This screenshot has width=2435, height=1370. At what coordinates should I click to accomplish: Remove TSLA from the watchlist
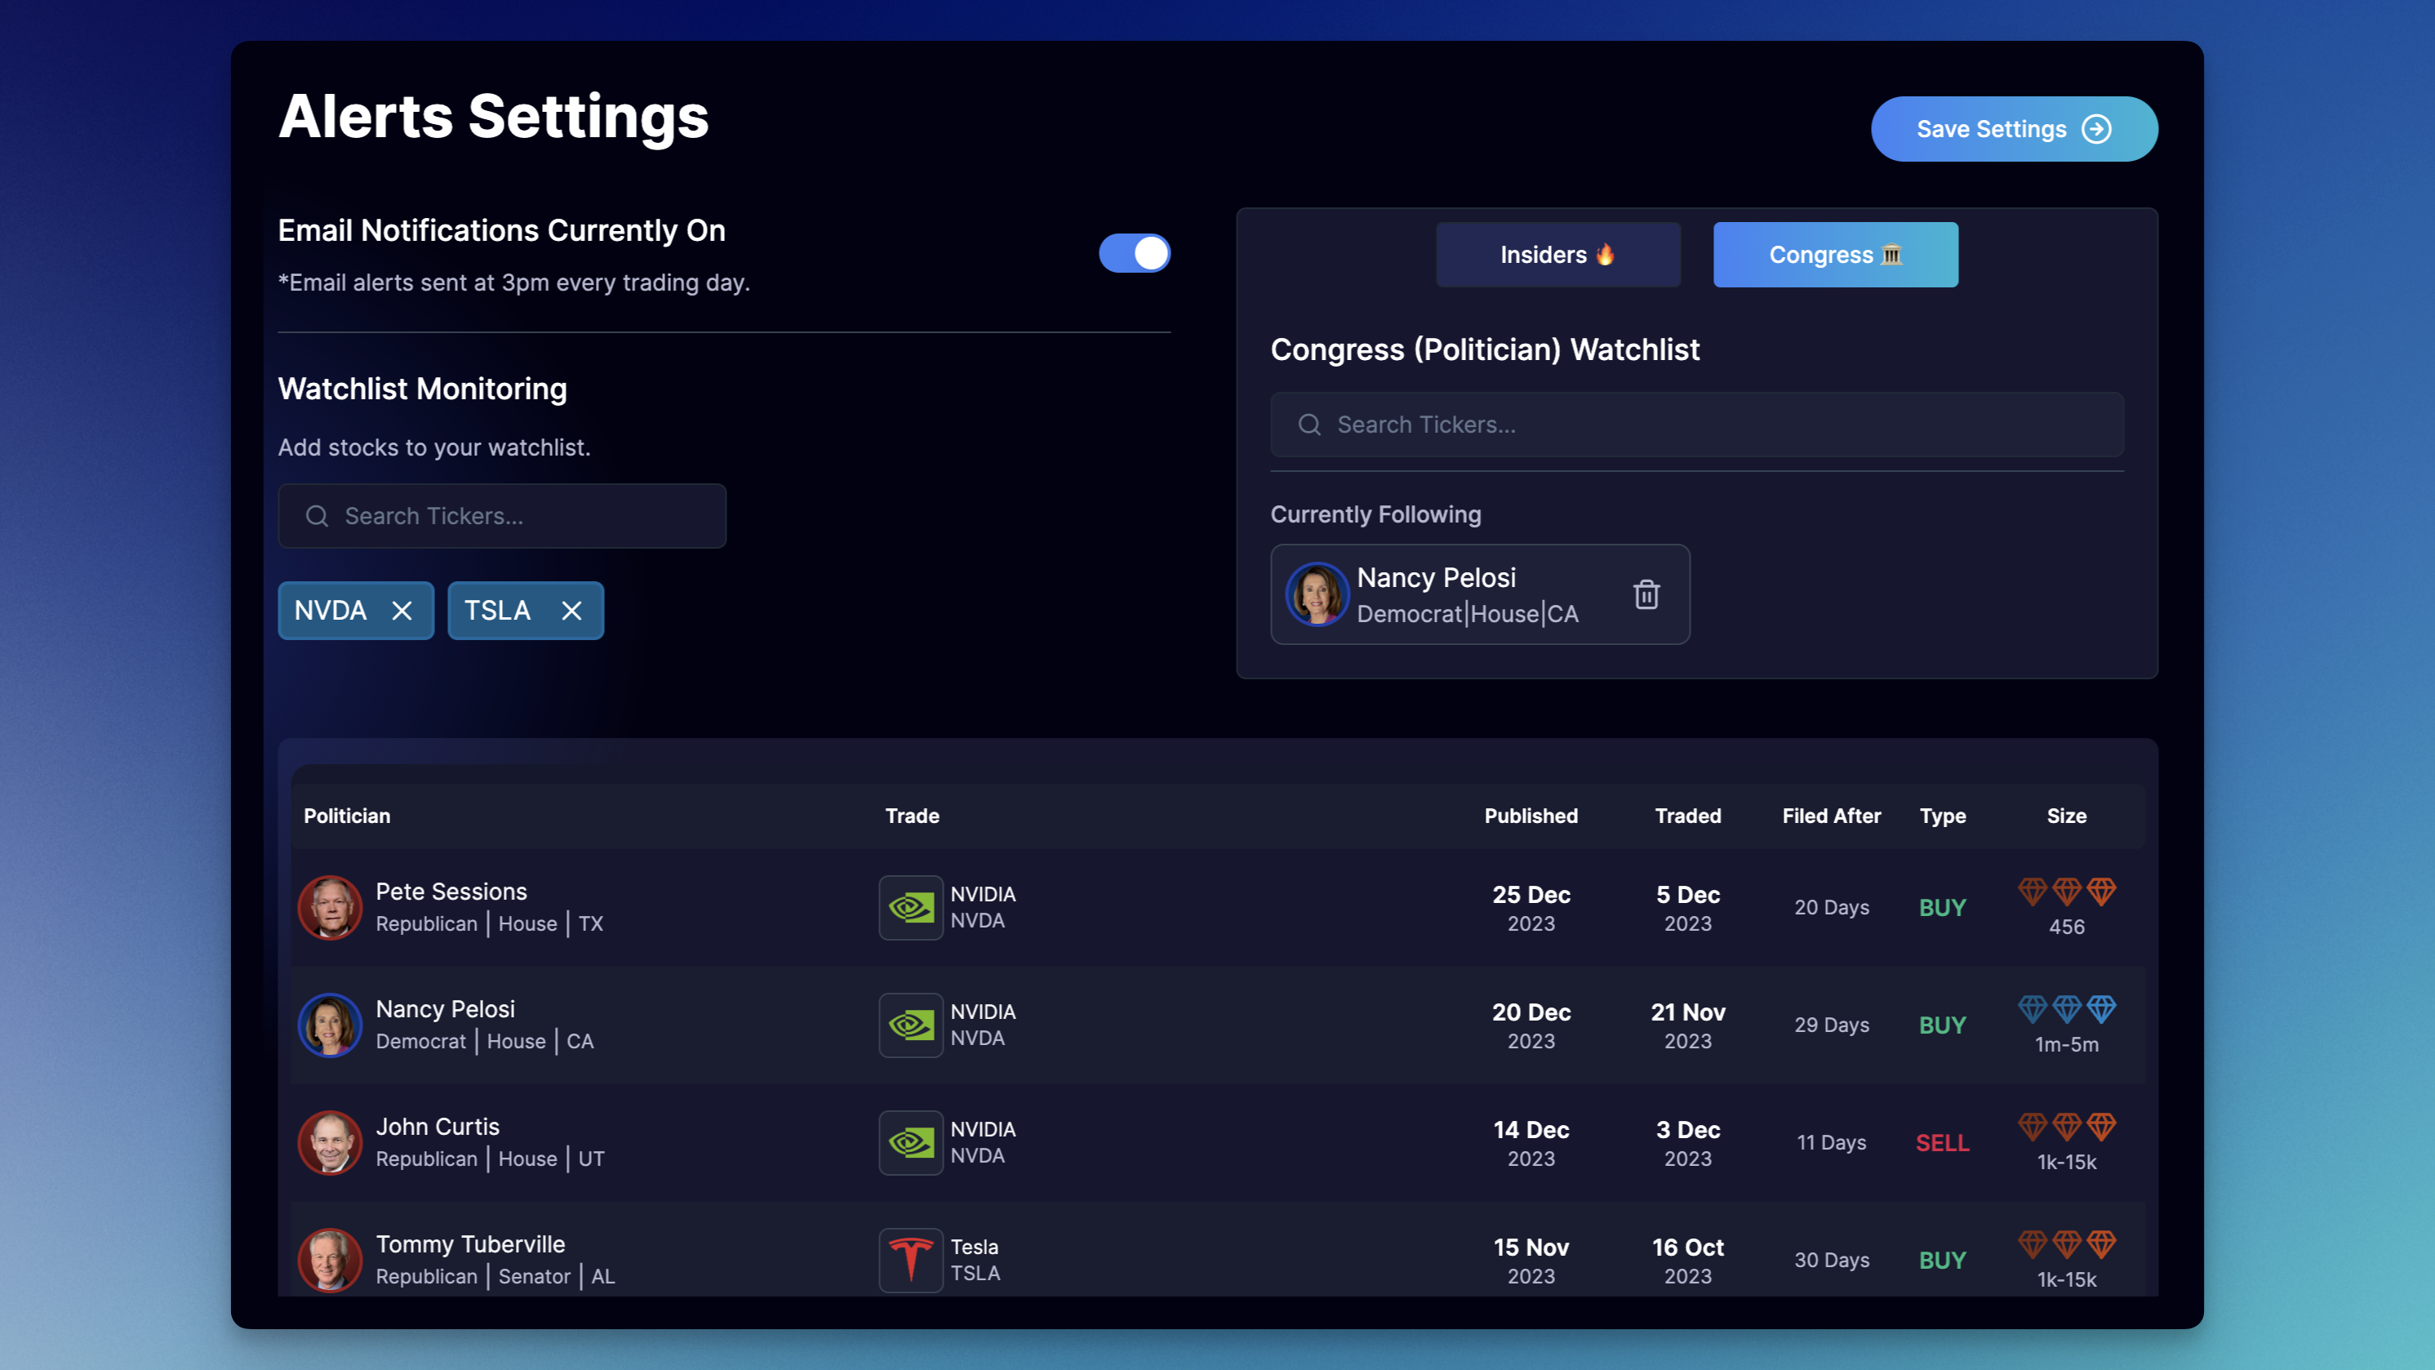click(x=571, y=611)
